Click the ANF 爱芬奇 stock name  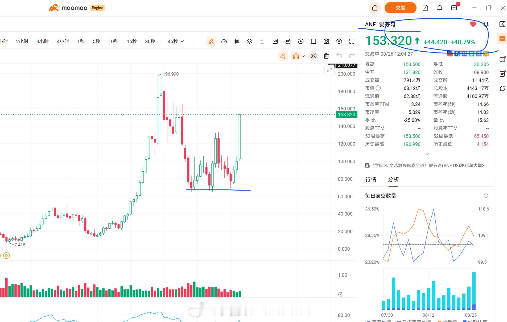point(380,24)
